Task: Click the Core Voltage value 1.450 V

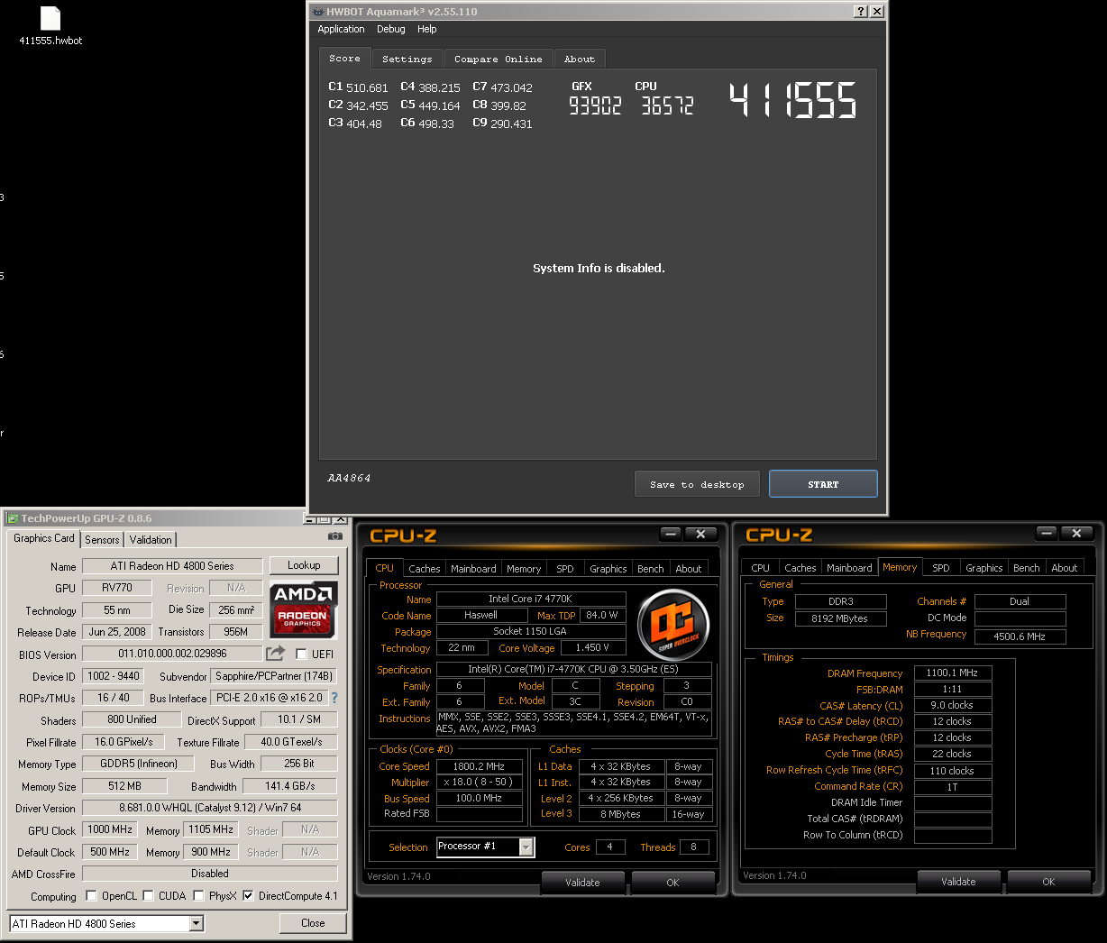Action: point(593,647)
